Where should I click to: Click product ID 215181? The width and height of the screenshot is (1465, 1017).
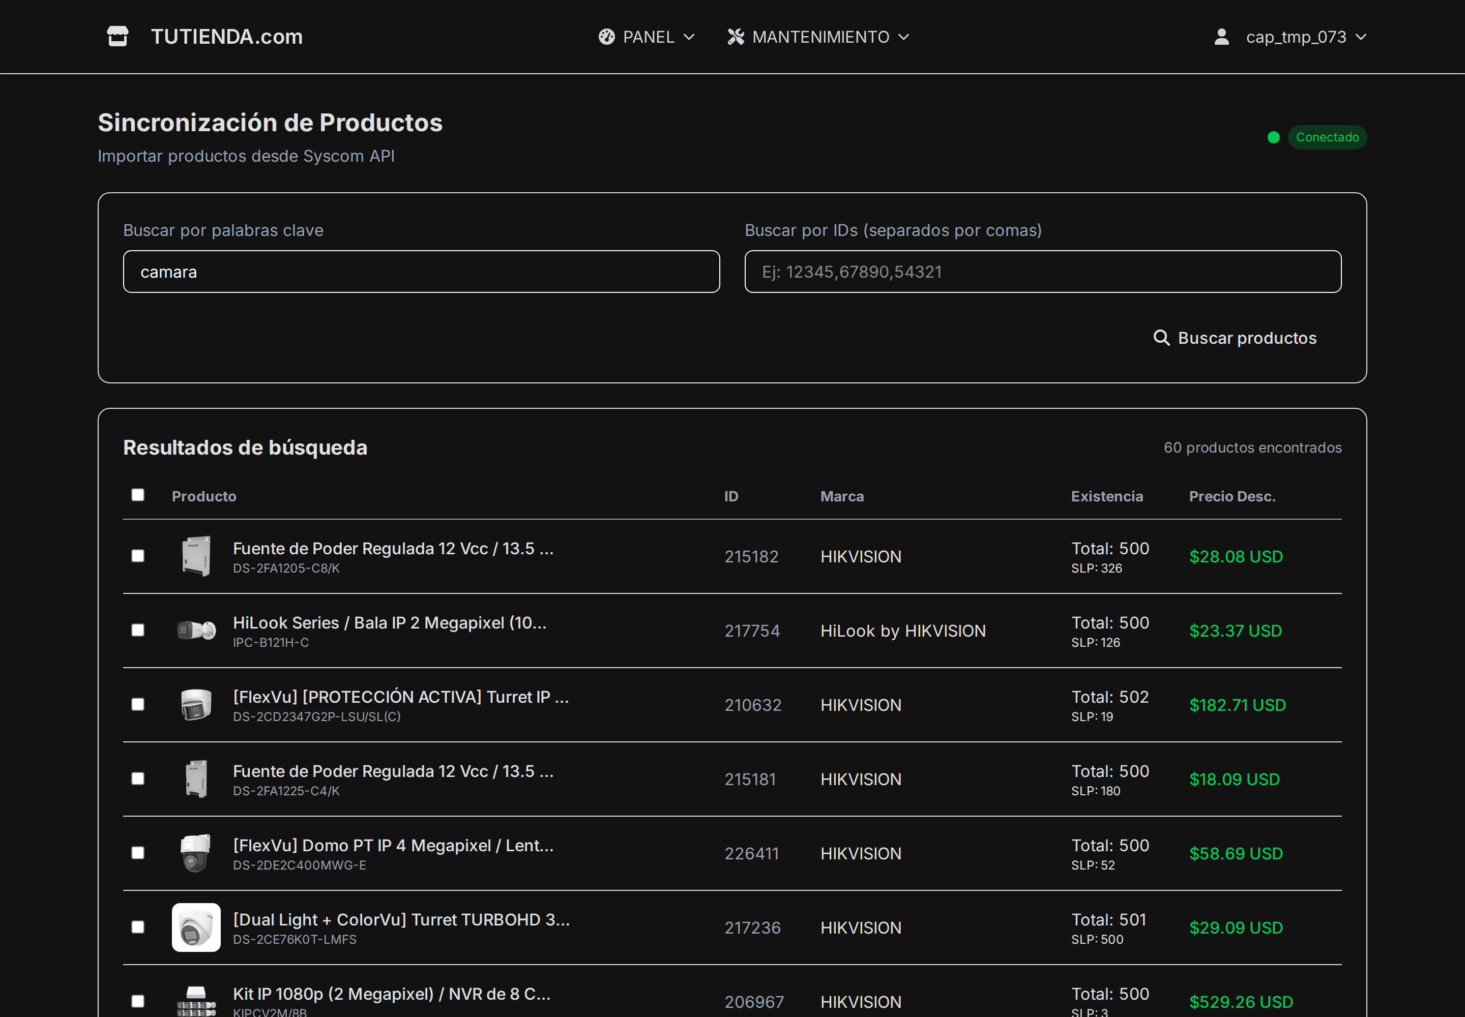(750, 780)
